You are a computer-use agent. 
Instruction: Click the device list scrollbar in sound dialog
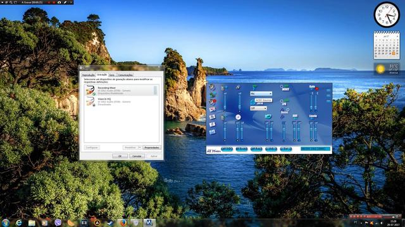tap(155, 90)
